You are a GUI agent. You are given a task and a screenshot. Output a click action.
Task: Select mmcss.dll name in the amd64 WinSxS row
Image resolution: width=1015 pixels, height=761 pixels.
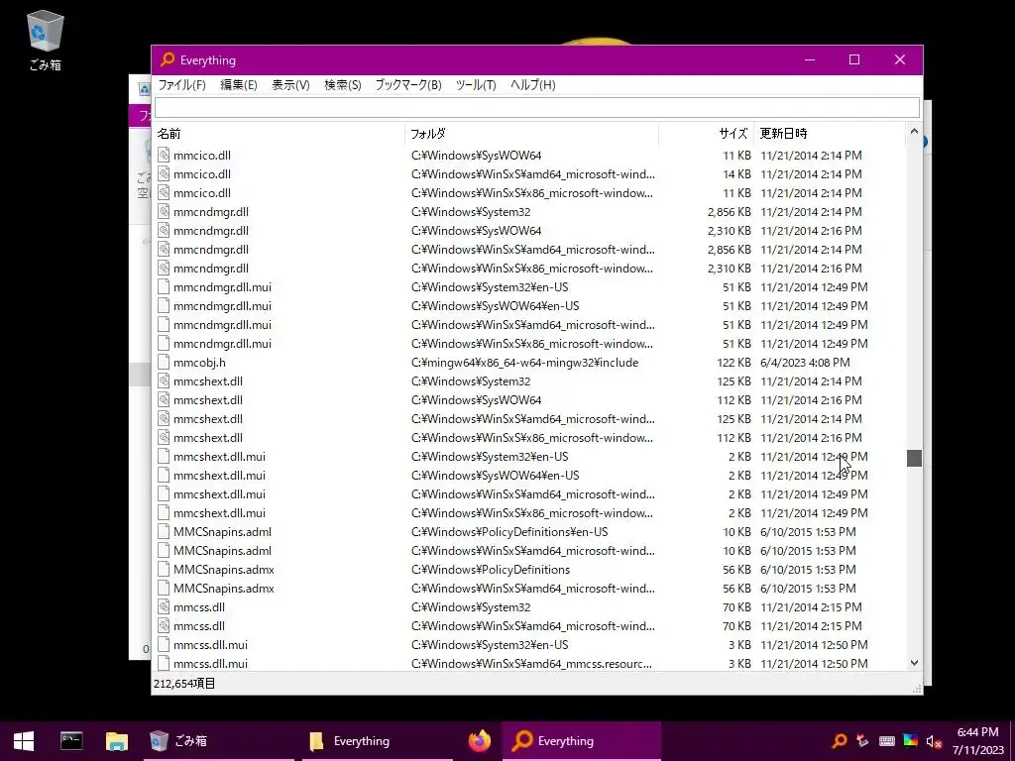click(x=198, y=626)
